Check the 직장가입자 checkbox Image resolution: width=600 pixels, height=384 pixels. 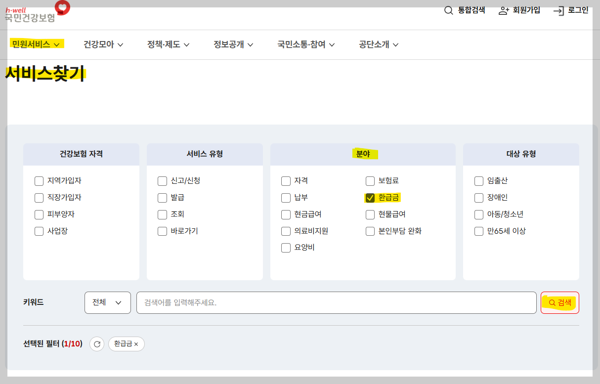pos(39,198)
